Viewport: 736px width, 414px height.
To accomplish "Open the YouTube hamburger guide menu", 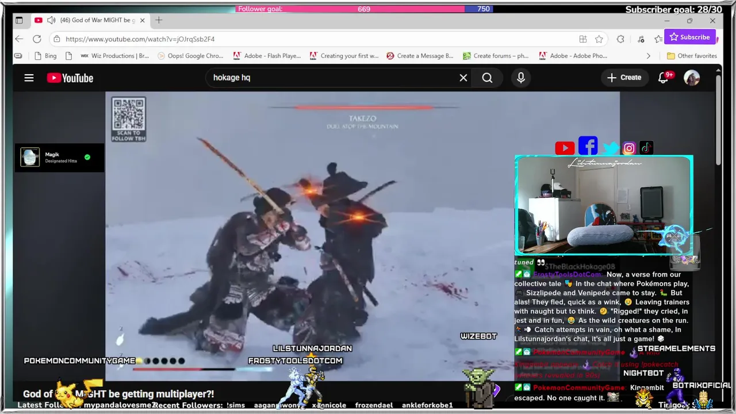I will pos(29,78).
